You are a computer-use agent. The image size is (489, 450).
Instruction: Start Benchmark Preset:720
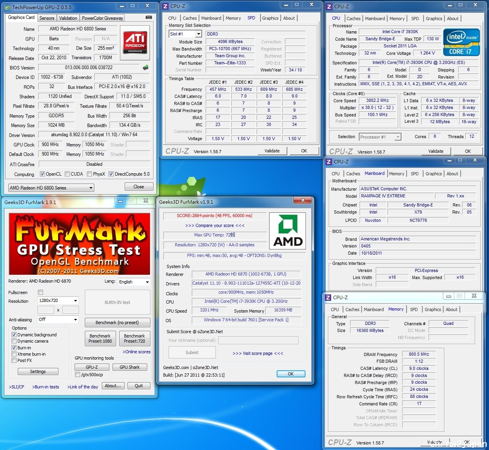tap(135, 338)
